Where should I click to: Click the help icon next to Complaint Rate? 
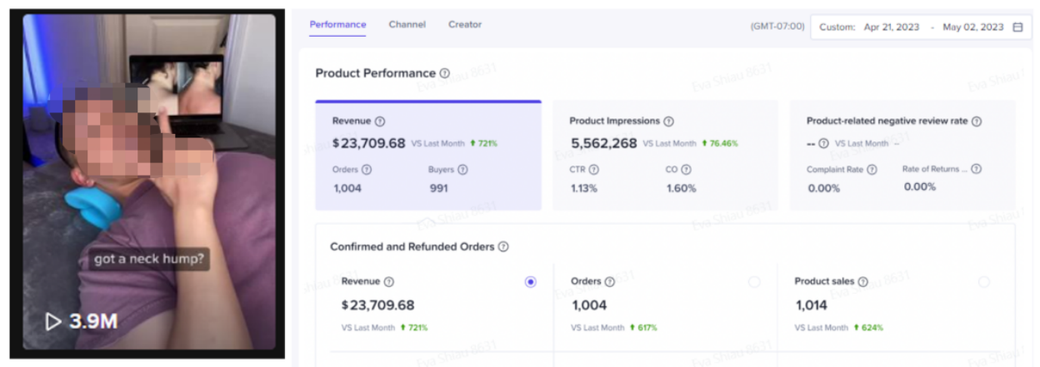872,170
